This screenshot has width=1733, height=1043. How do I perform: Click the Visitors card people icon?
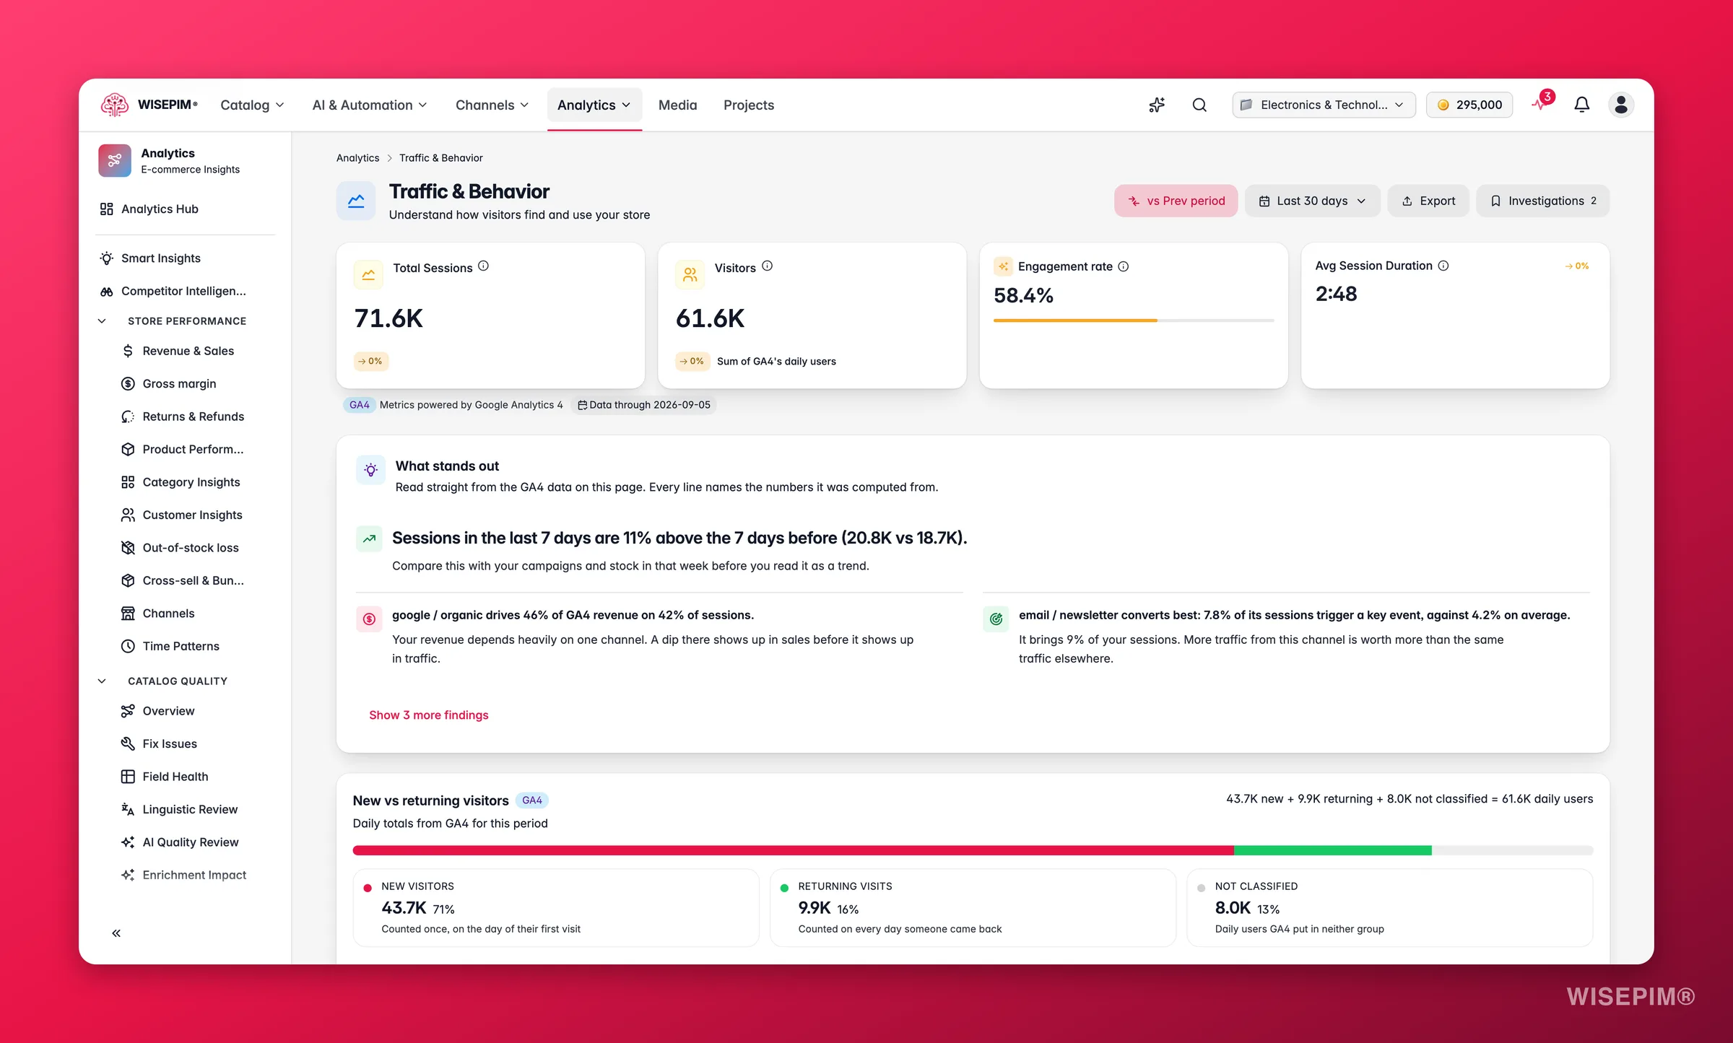click(690, 275)
